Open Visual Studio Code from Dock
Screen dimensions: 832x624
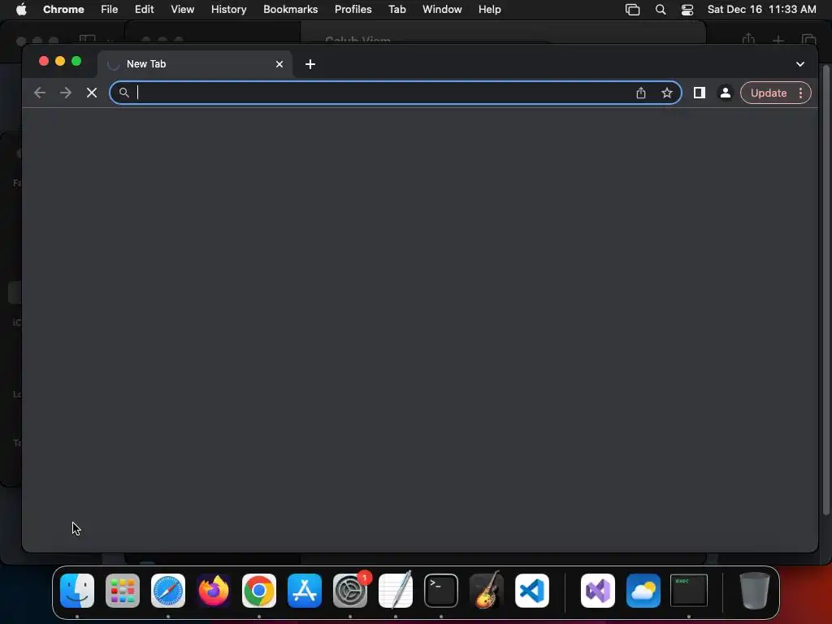point(532,591)
